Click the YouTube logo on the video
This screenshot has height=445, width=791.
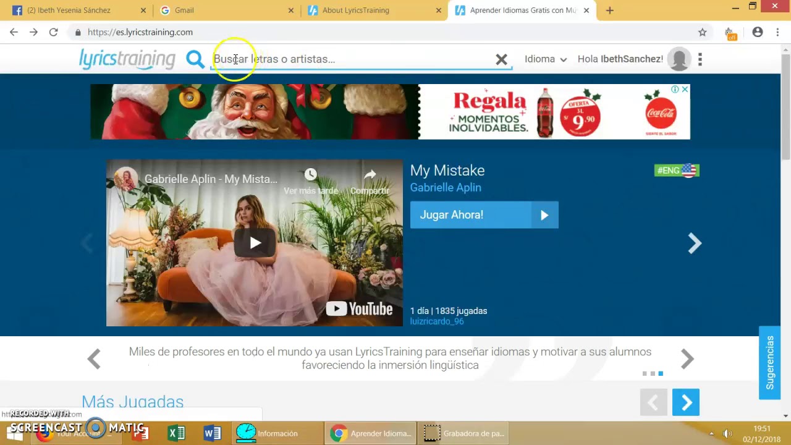pos(359,308)
